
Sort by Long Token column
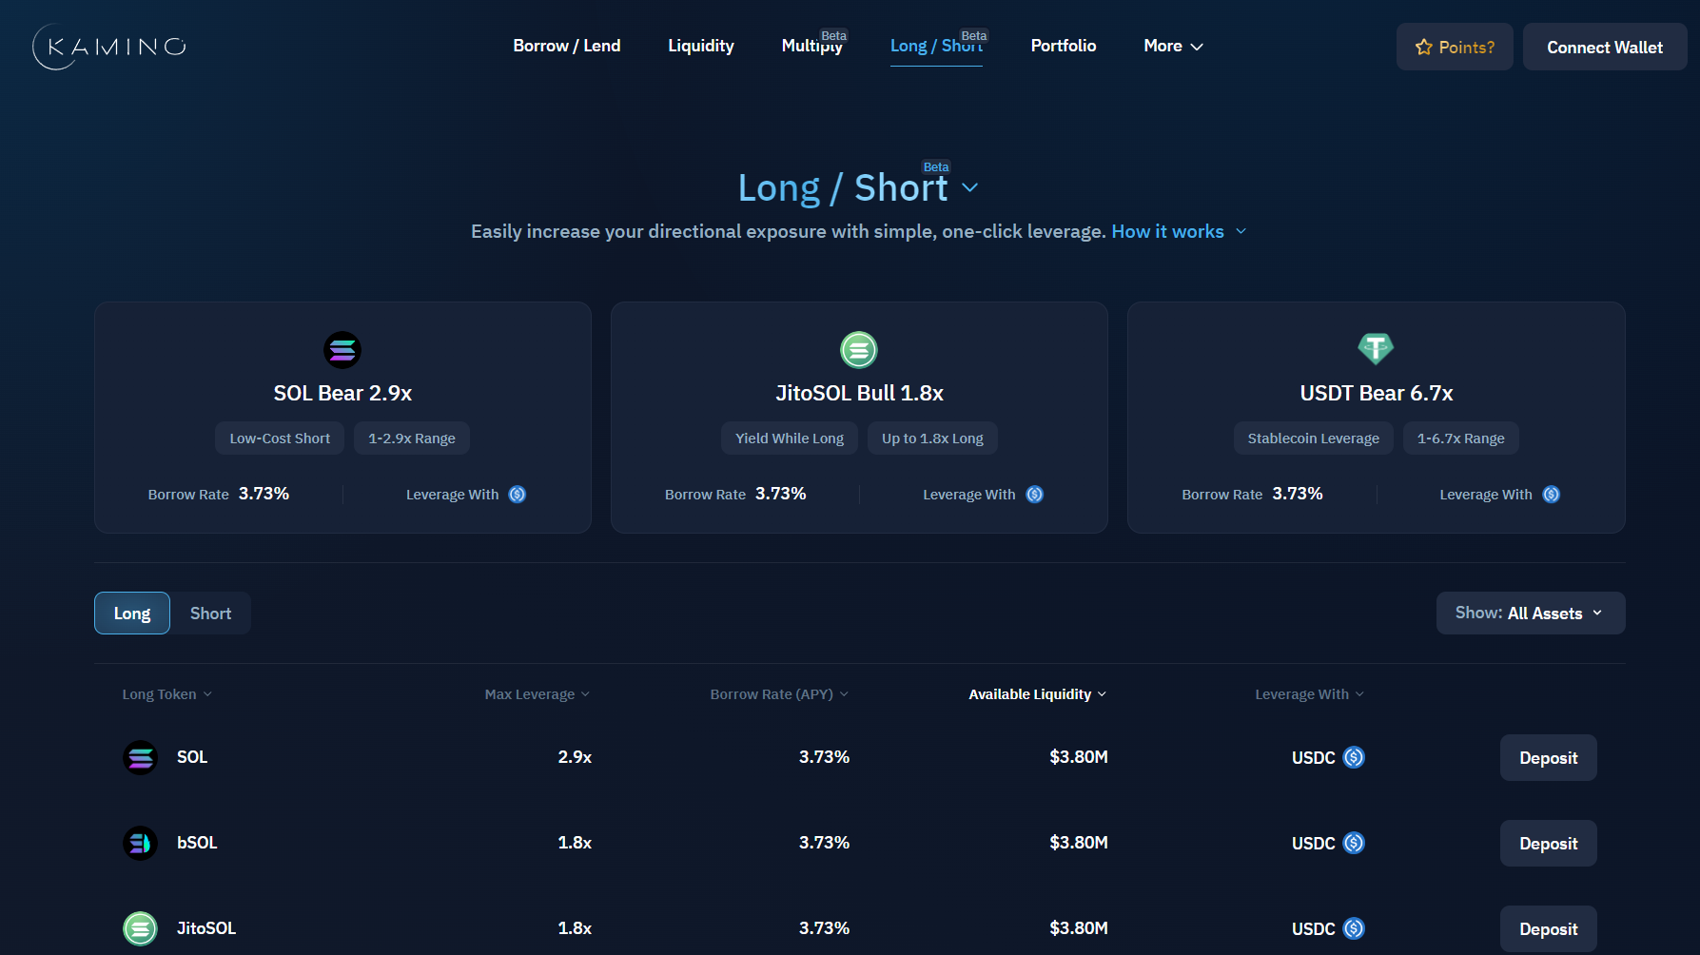coord(167,694)
